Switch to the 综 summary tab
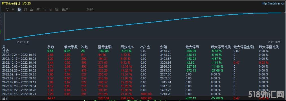 tap(7, 10)
